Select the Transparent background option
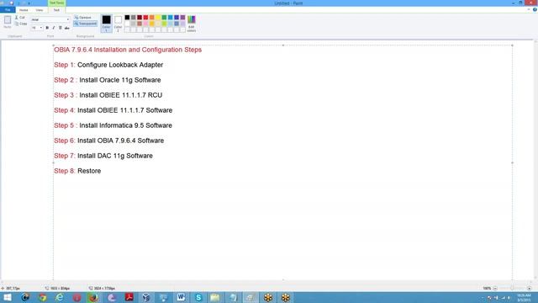Screen dimensions: 538x303 click(86, 24)
